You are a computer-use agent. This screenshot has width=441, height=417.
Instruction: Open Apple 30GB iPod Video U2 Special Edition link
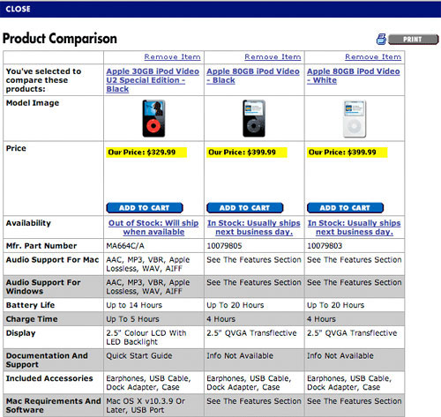tap(153, 80)
